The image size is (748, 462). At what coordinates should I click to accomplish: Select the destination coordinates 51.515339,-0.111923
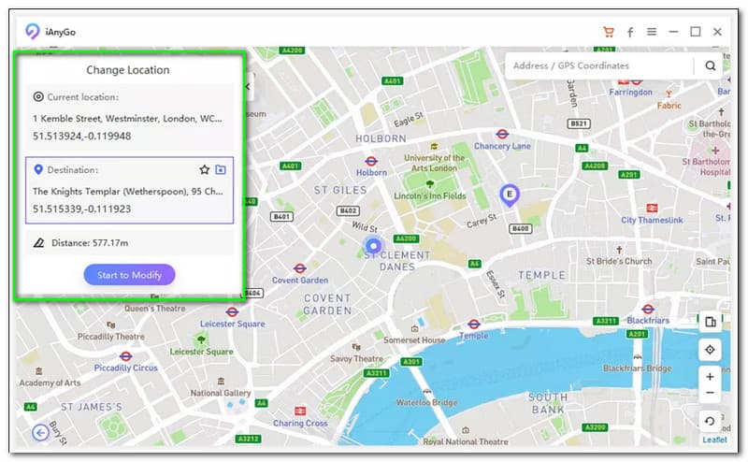tap(81, 209)
